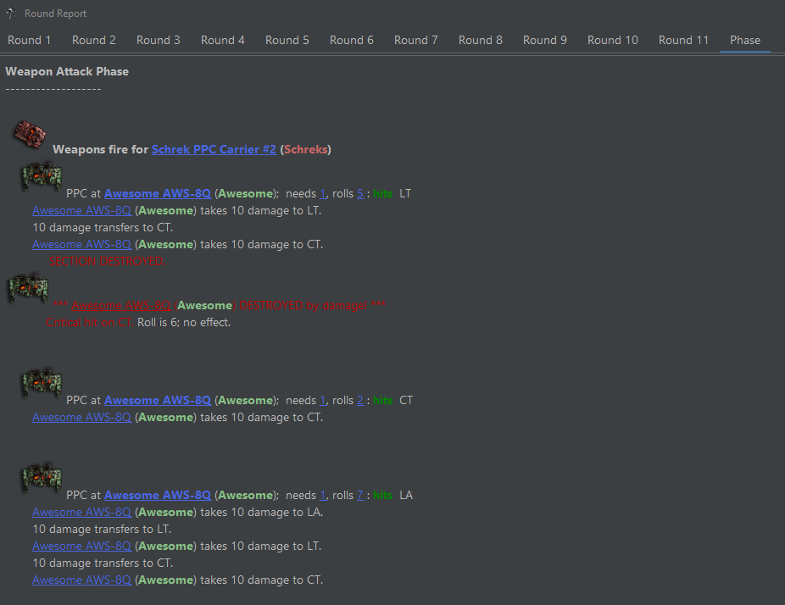Open Awesome AWS-8Q link in LA attack line

(157, 495)
